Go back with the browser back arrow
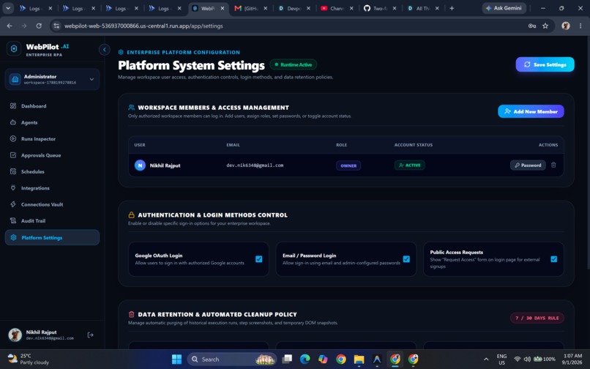Screen dimensions: 590x369 [10, 26]
